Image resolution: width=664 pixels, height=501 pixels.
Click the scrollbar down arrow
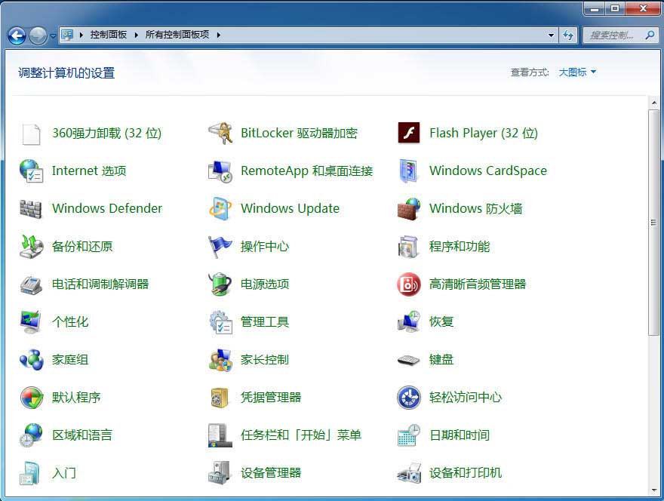click(x=654, y=490)
